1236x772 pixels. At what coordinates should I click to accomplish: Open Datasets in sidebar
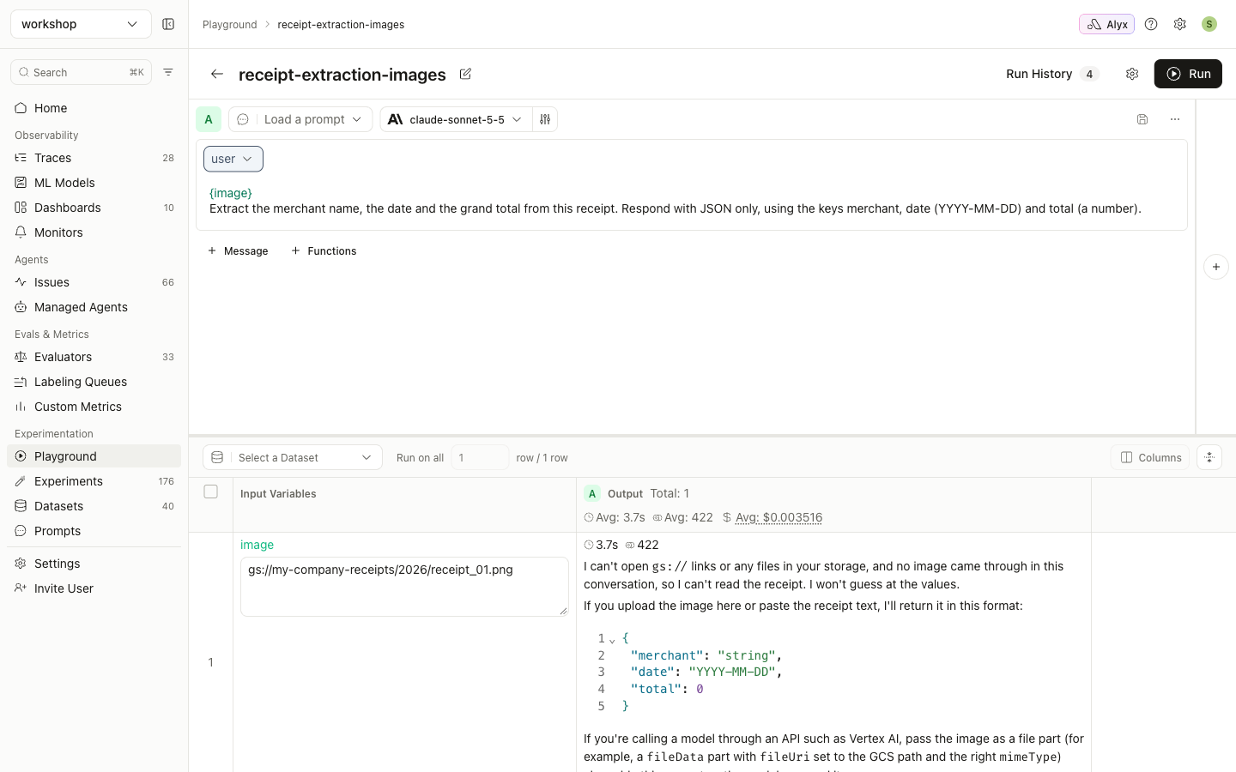click(94, 506)
